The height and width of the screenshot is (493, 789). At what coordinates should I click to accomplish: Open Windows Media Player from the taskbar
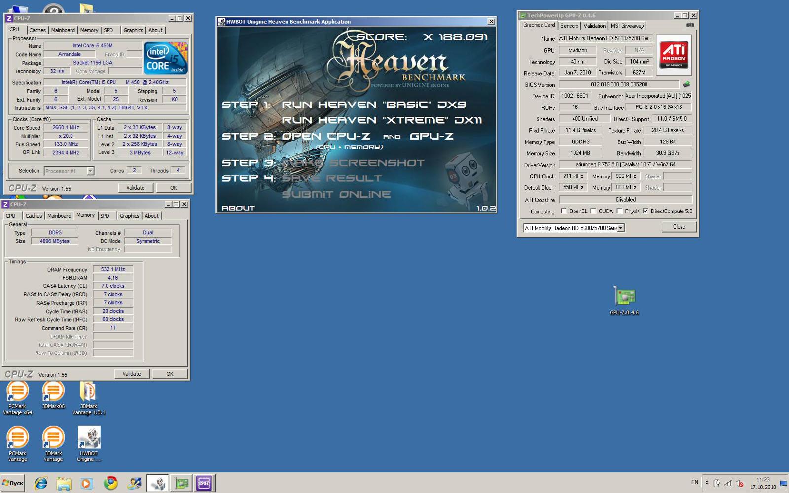pos(87,484)
